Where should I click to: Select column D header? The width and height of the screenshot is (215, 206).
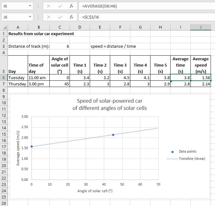80,27
